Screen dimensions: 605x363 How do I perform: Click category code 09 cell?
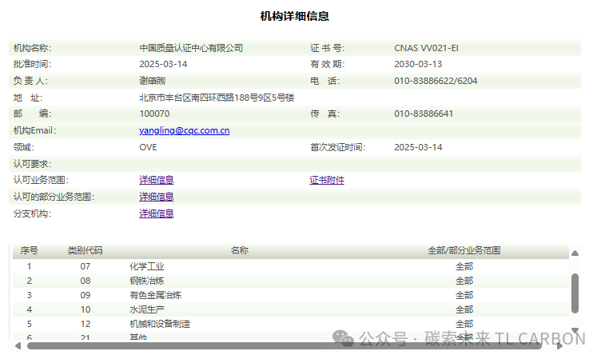point(86,295)
